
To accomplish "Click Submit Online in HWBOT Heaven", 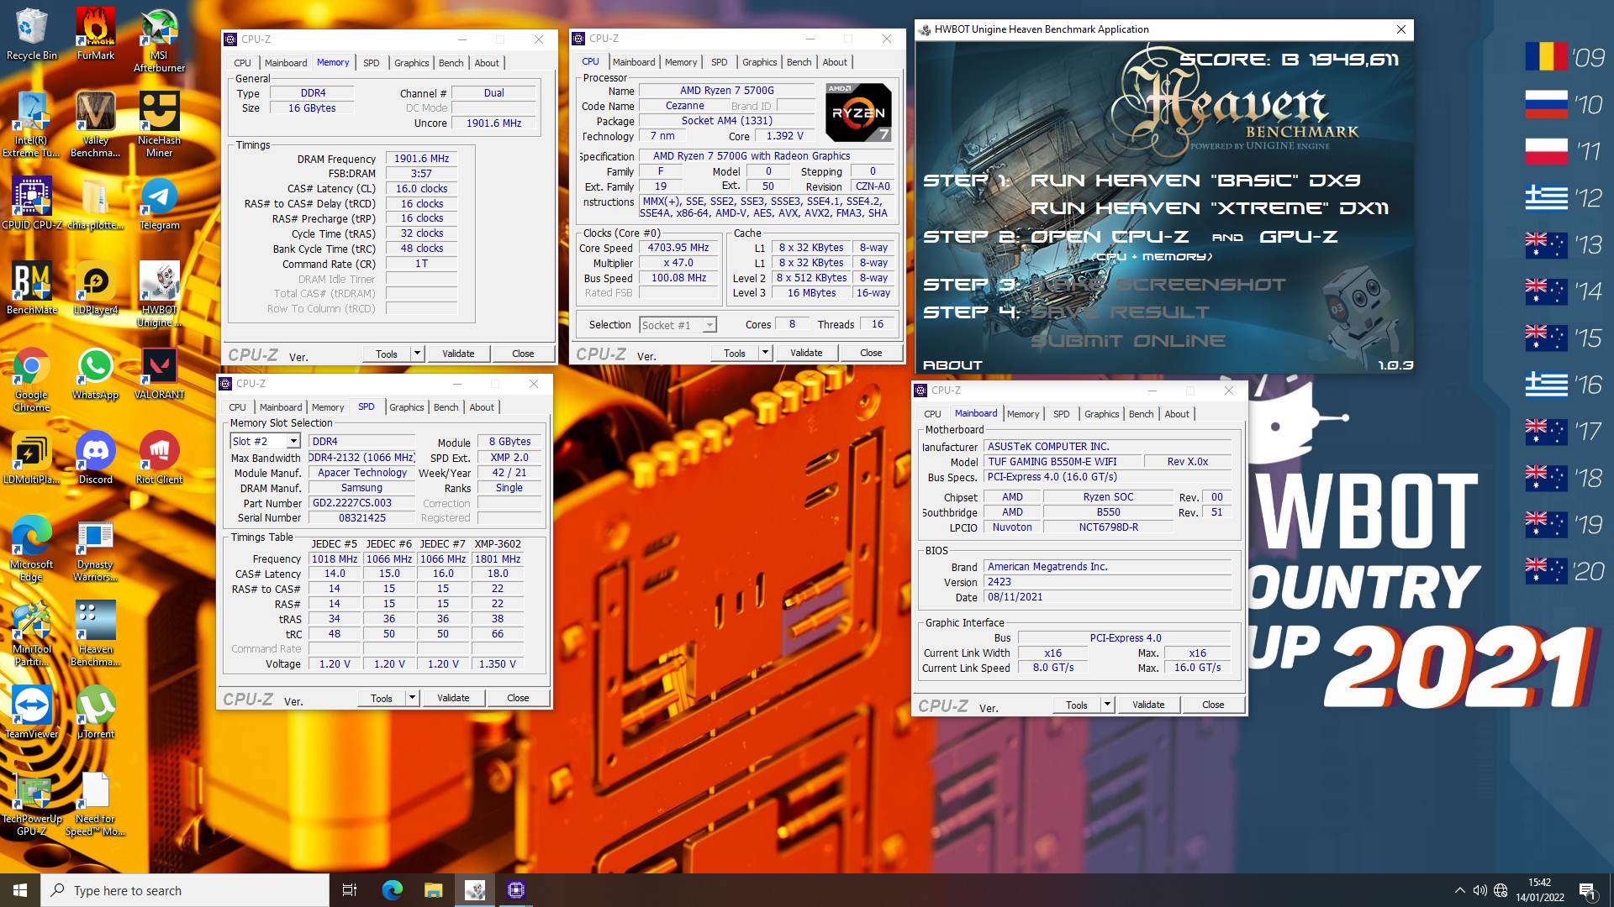I will [1128, 341].
